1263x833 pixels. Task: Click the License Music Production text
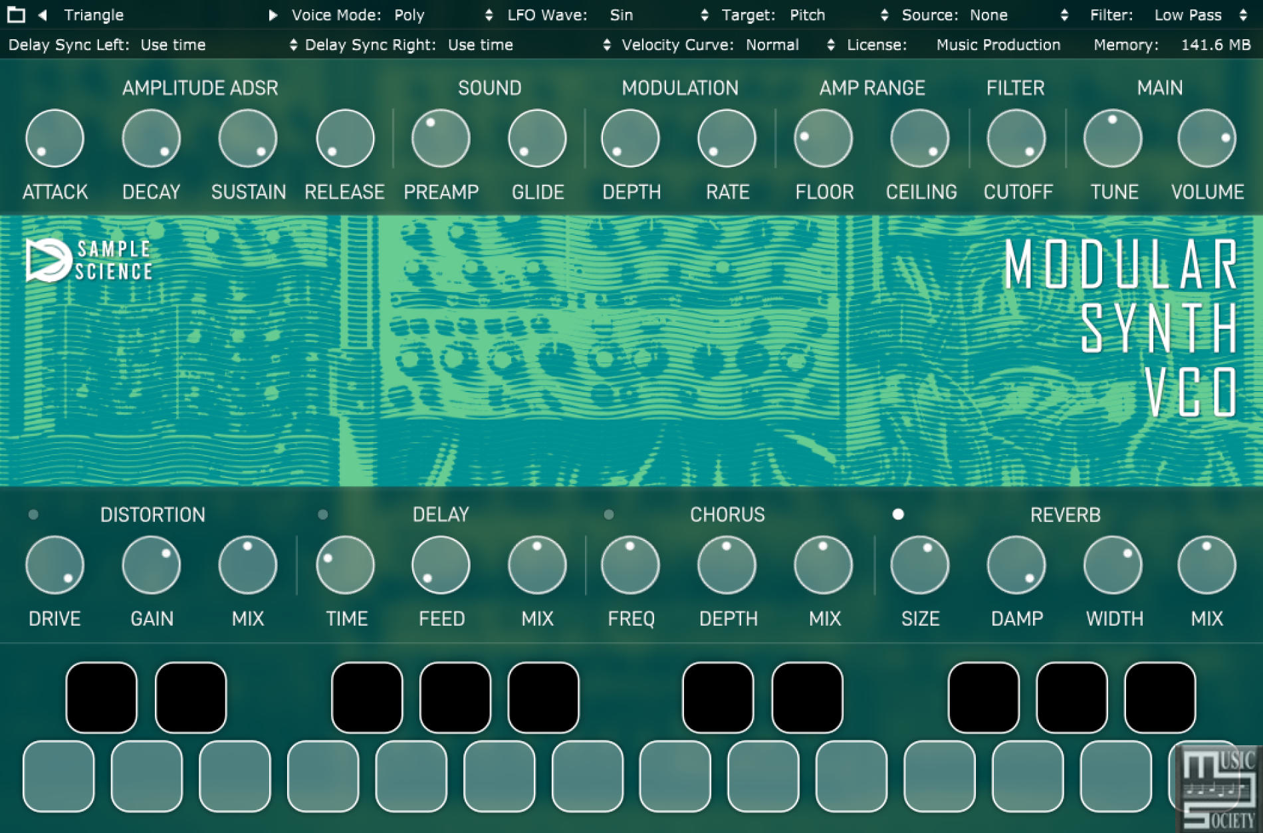click(998, 45)
